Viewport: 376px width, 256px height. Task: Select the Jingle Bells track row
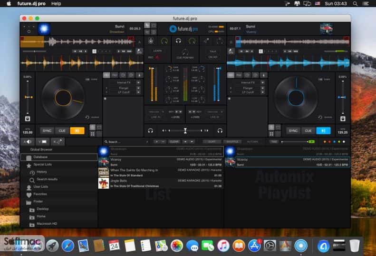[161, 183]
